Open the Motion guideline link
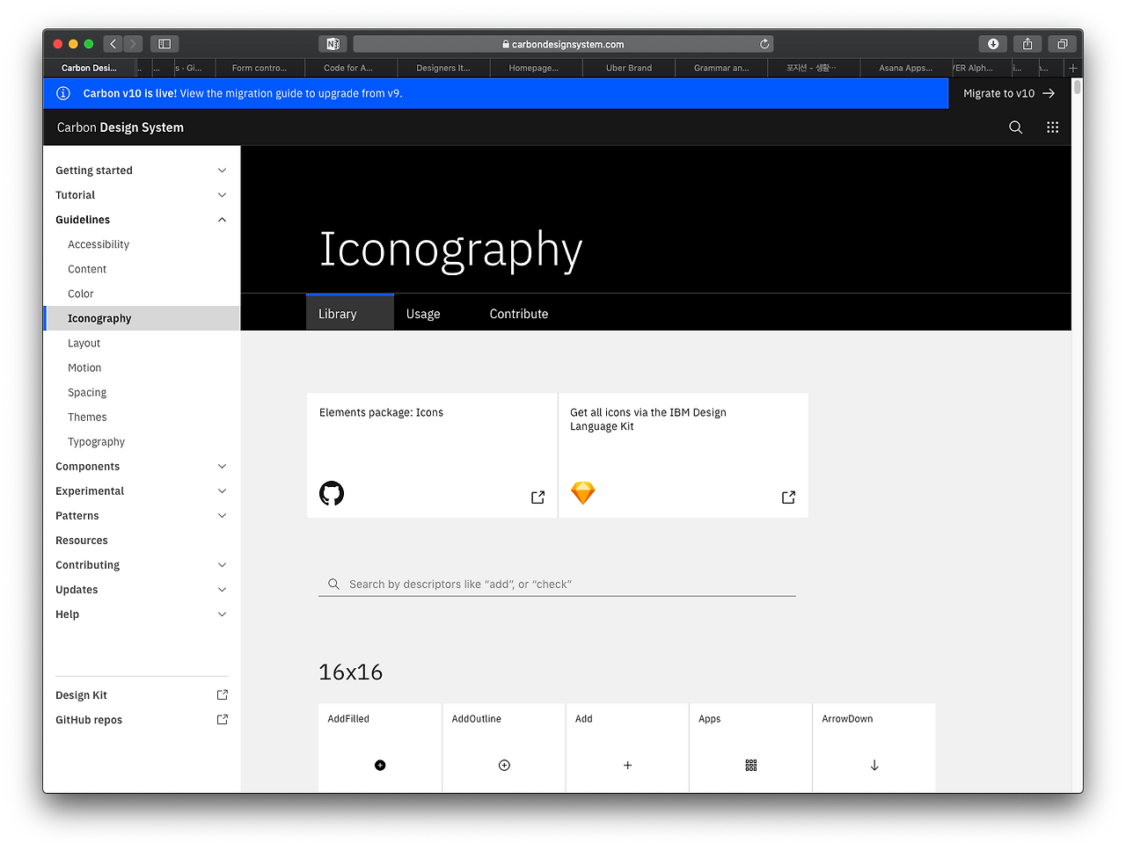 84,367
